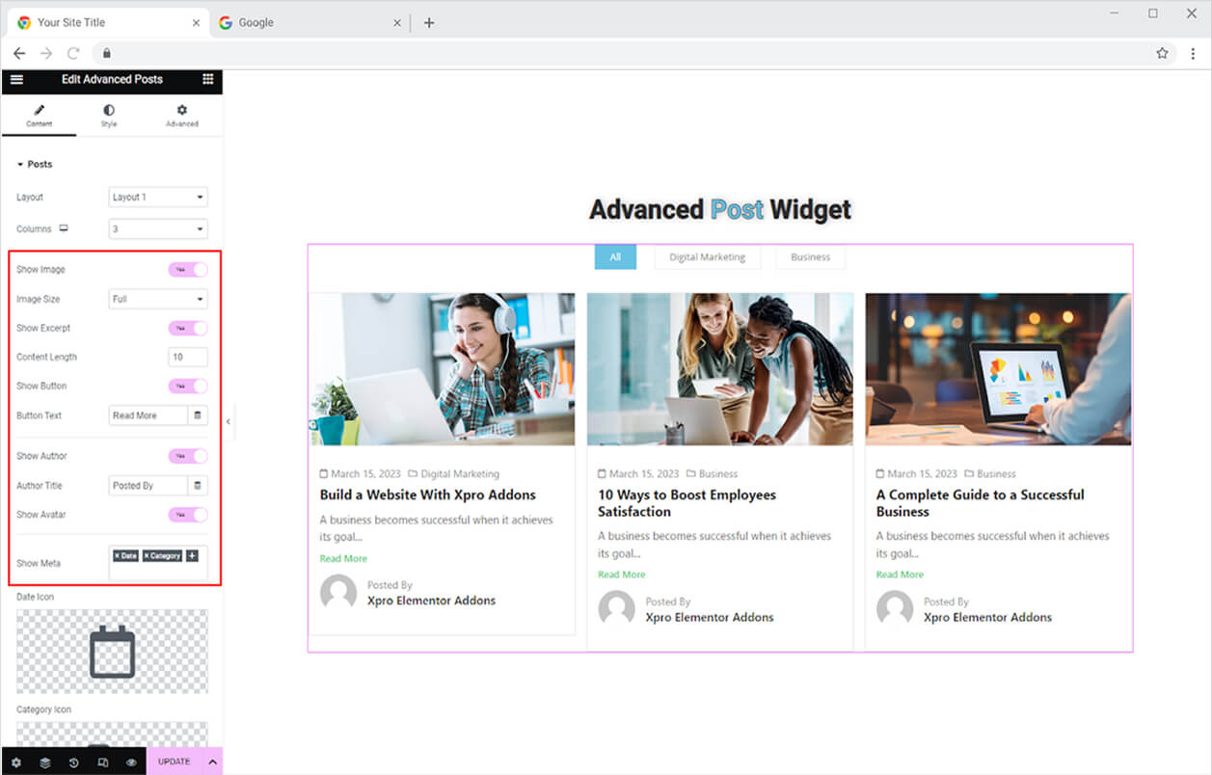Viewport: 1212px width, 775px height.
Task: Collapse the Posts section
Action: [x=35, y=164]
